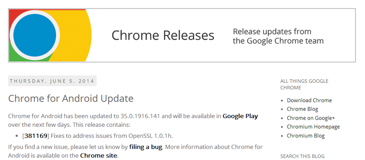This screenshot has height=160, width=365.
Task: Click the Thursday, June 5, 2014 date header
Action: pos(52,81)
